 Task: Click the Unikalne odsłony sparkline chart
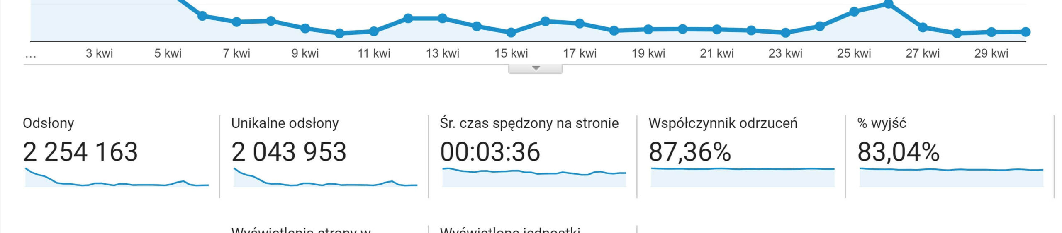326,177
